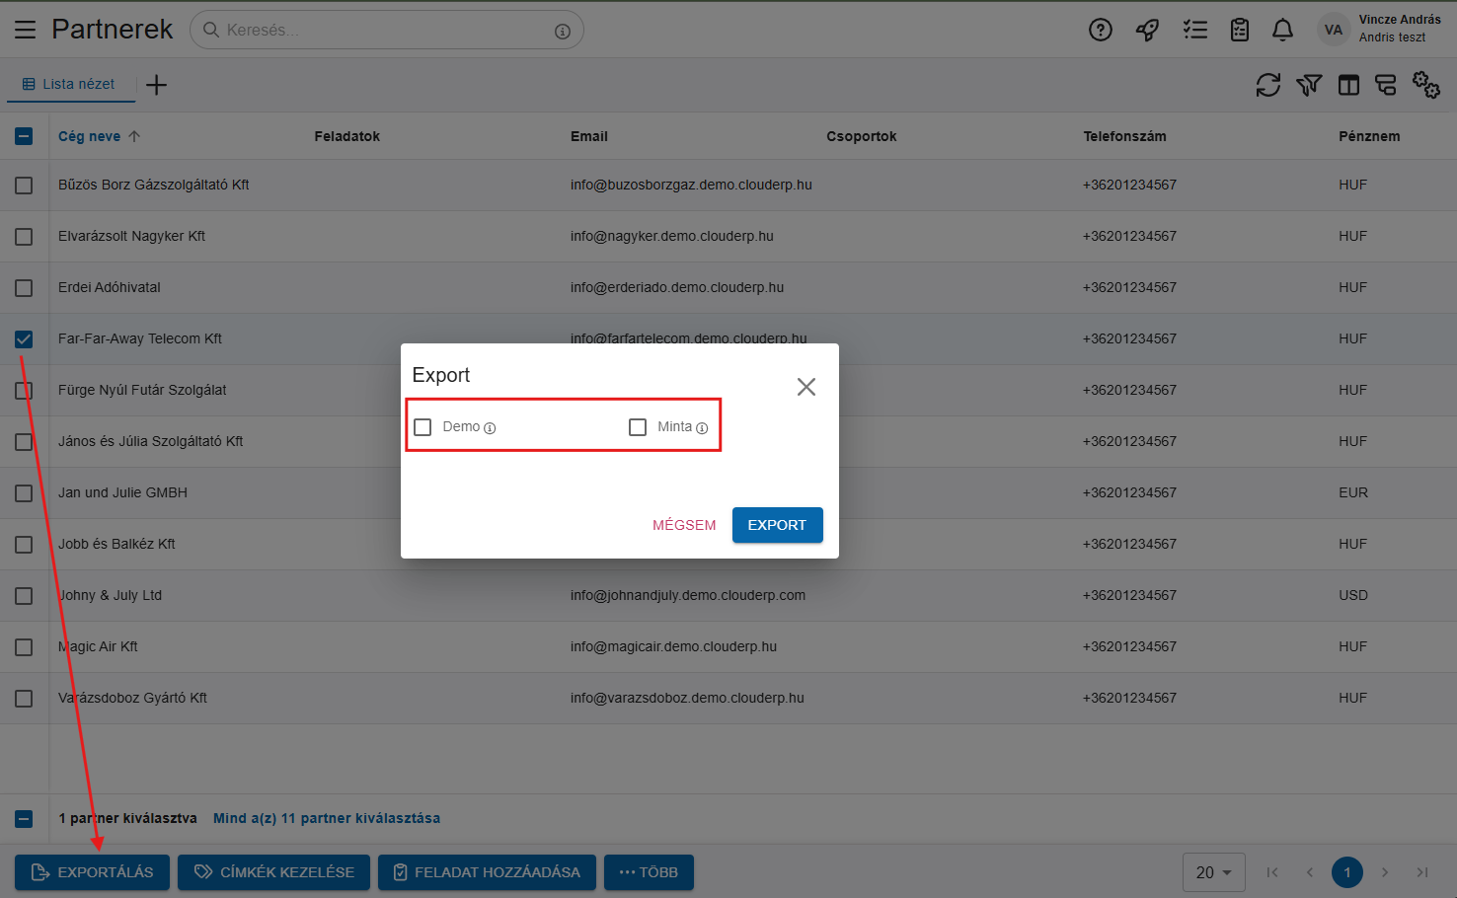This screenshot has height=898, width=1457.
Task: Click the help question mark icon
Action: pyautogui.click(x=1100, y=30)
